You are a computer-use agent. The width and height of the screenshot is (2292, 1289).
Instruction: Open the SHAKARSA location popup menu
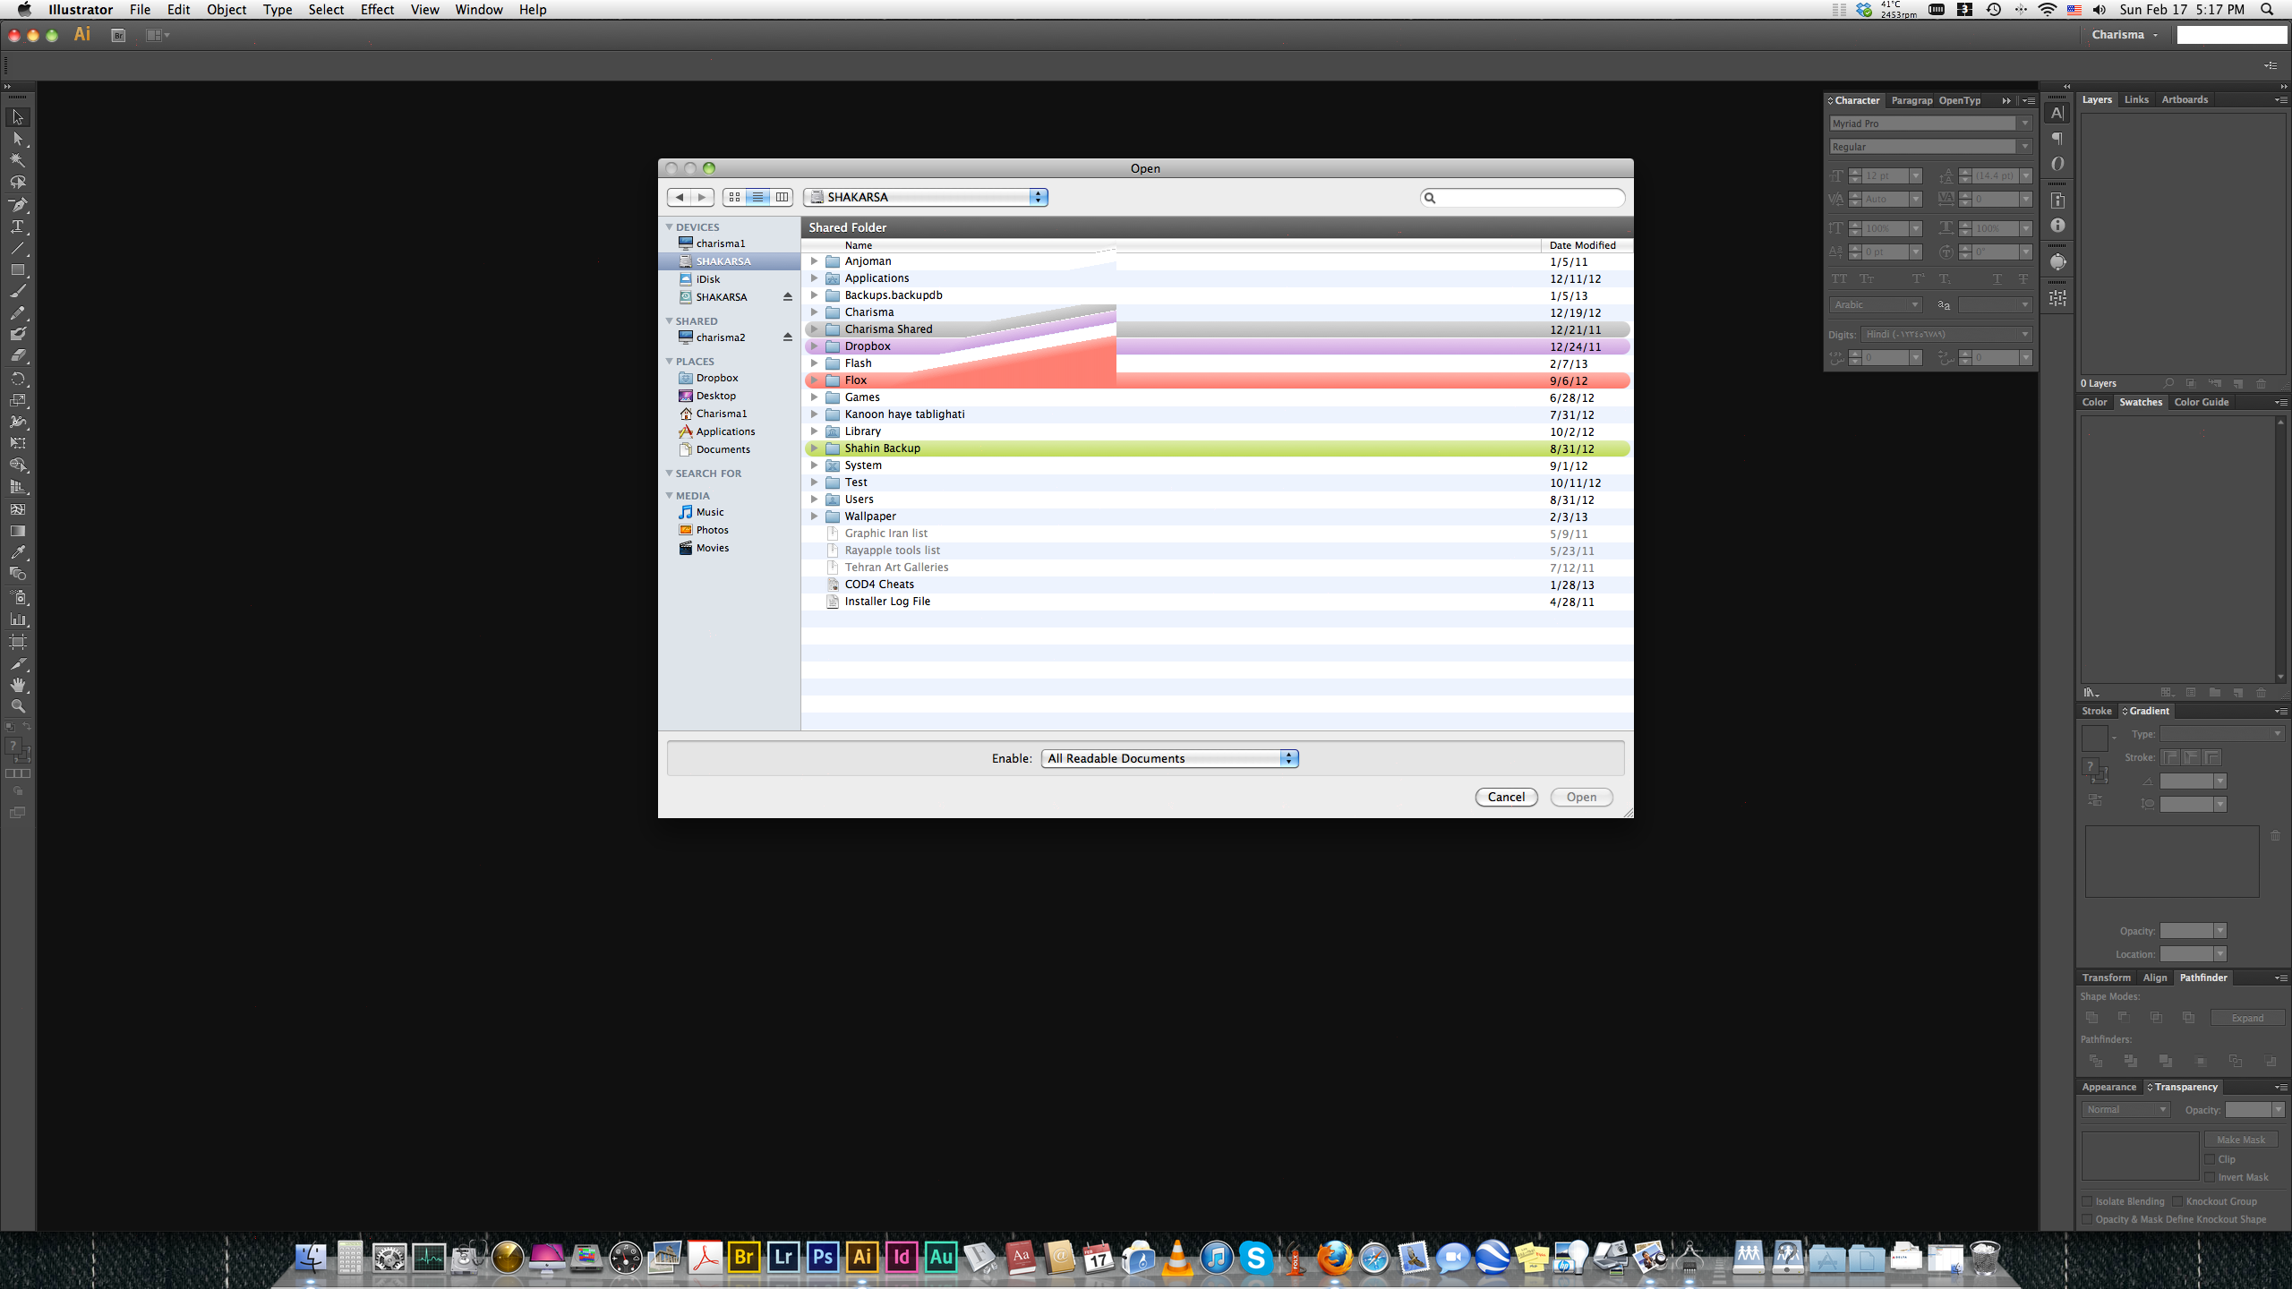[926, 197]
